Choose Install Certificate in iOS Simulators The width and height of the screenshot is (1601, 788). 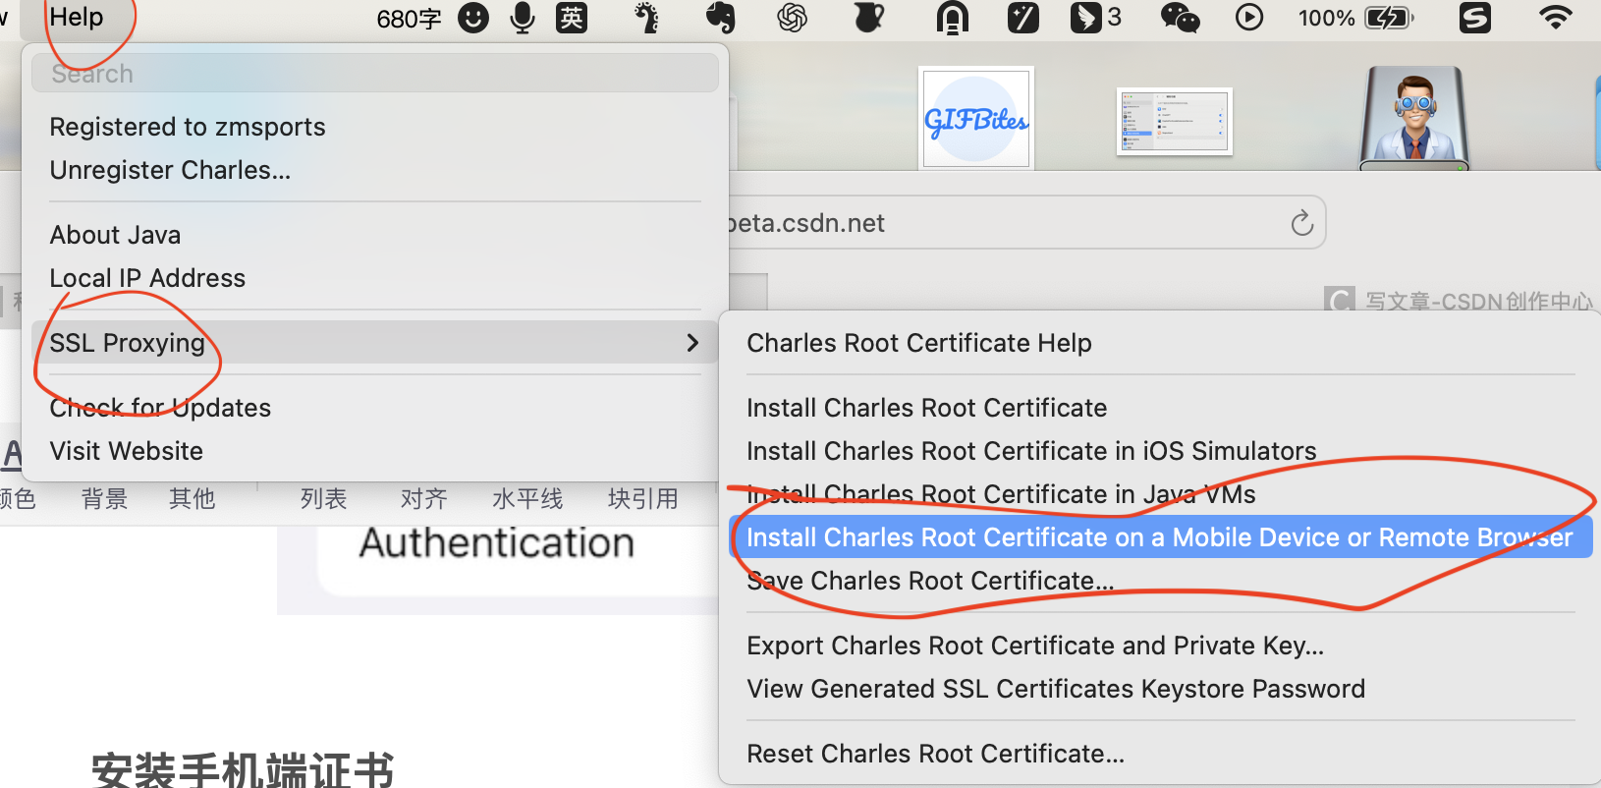point(1031,451)
